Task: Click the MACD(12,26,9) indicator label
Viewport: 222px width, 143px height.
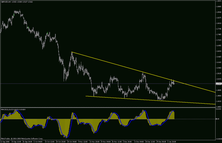Action: click(13, 110)
